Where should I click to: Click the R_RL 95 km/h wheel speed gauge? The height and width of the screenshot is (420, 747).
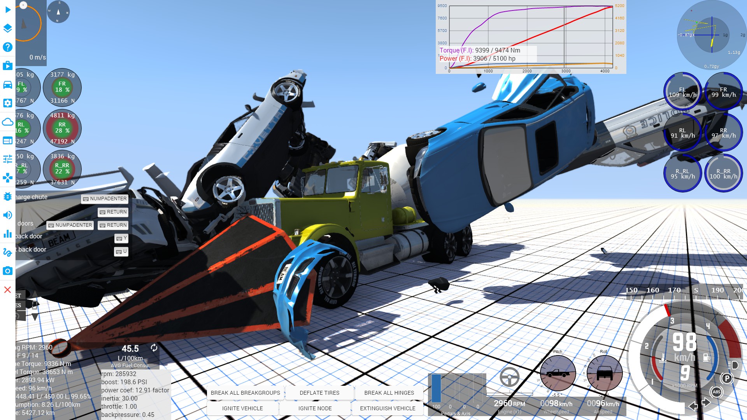coord(682,173)
